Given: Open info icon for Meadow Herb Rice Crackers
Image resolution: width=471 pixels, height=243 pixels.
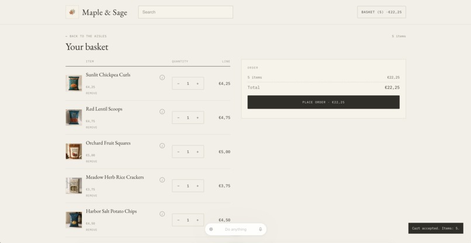Looking at the screenshot, I should tap(162, 180).
